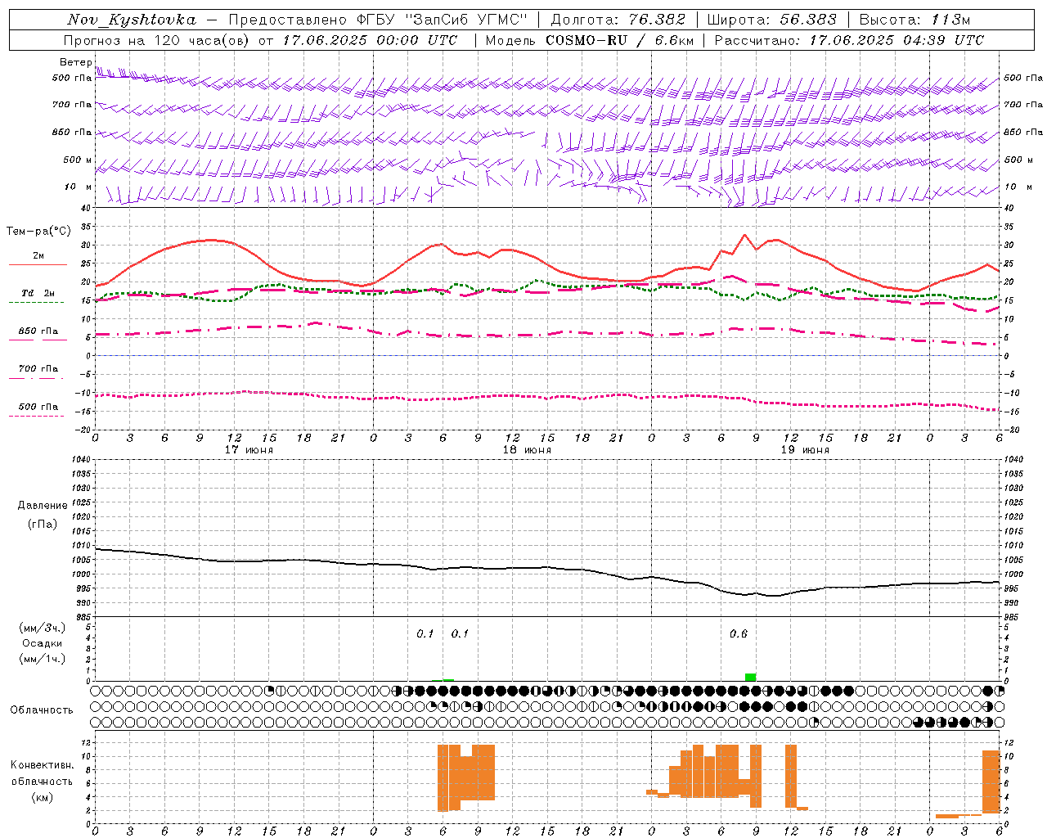Click the "(мм/1ч.)" units label
This screenshot has width=1047, height=838.
43,659
